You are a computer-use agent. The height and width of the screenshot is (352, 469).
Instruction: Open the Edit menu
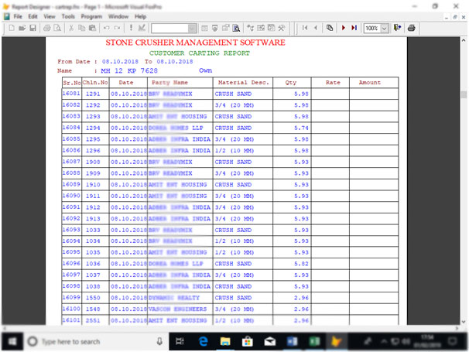pyautogui.click(x=33, y=16)
